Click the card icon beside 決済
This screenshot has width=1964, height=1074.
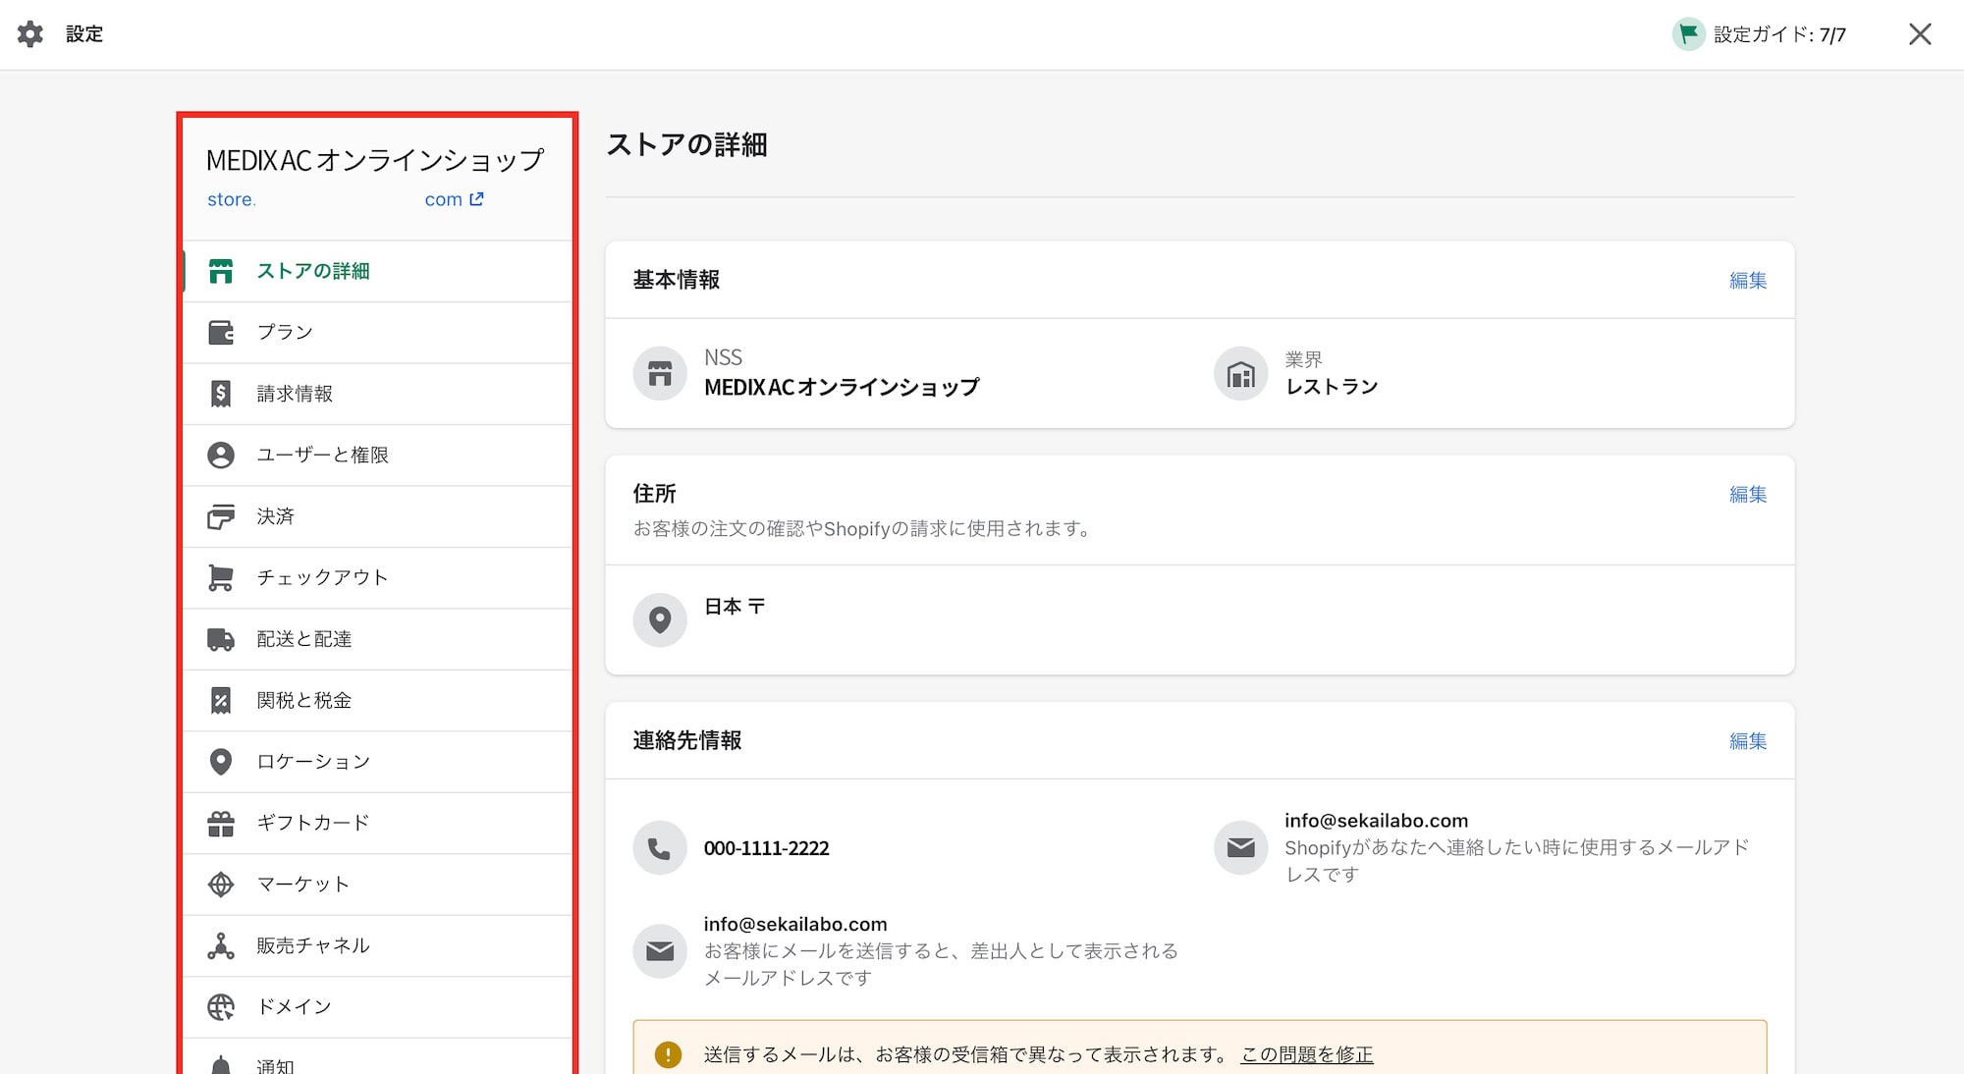click(221, 516)
